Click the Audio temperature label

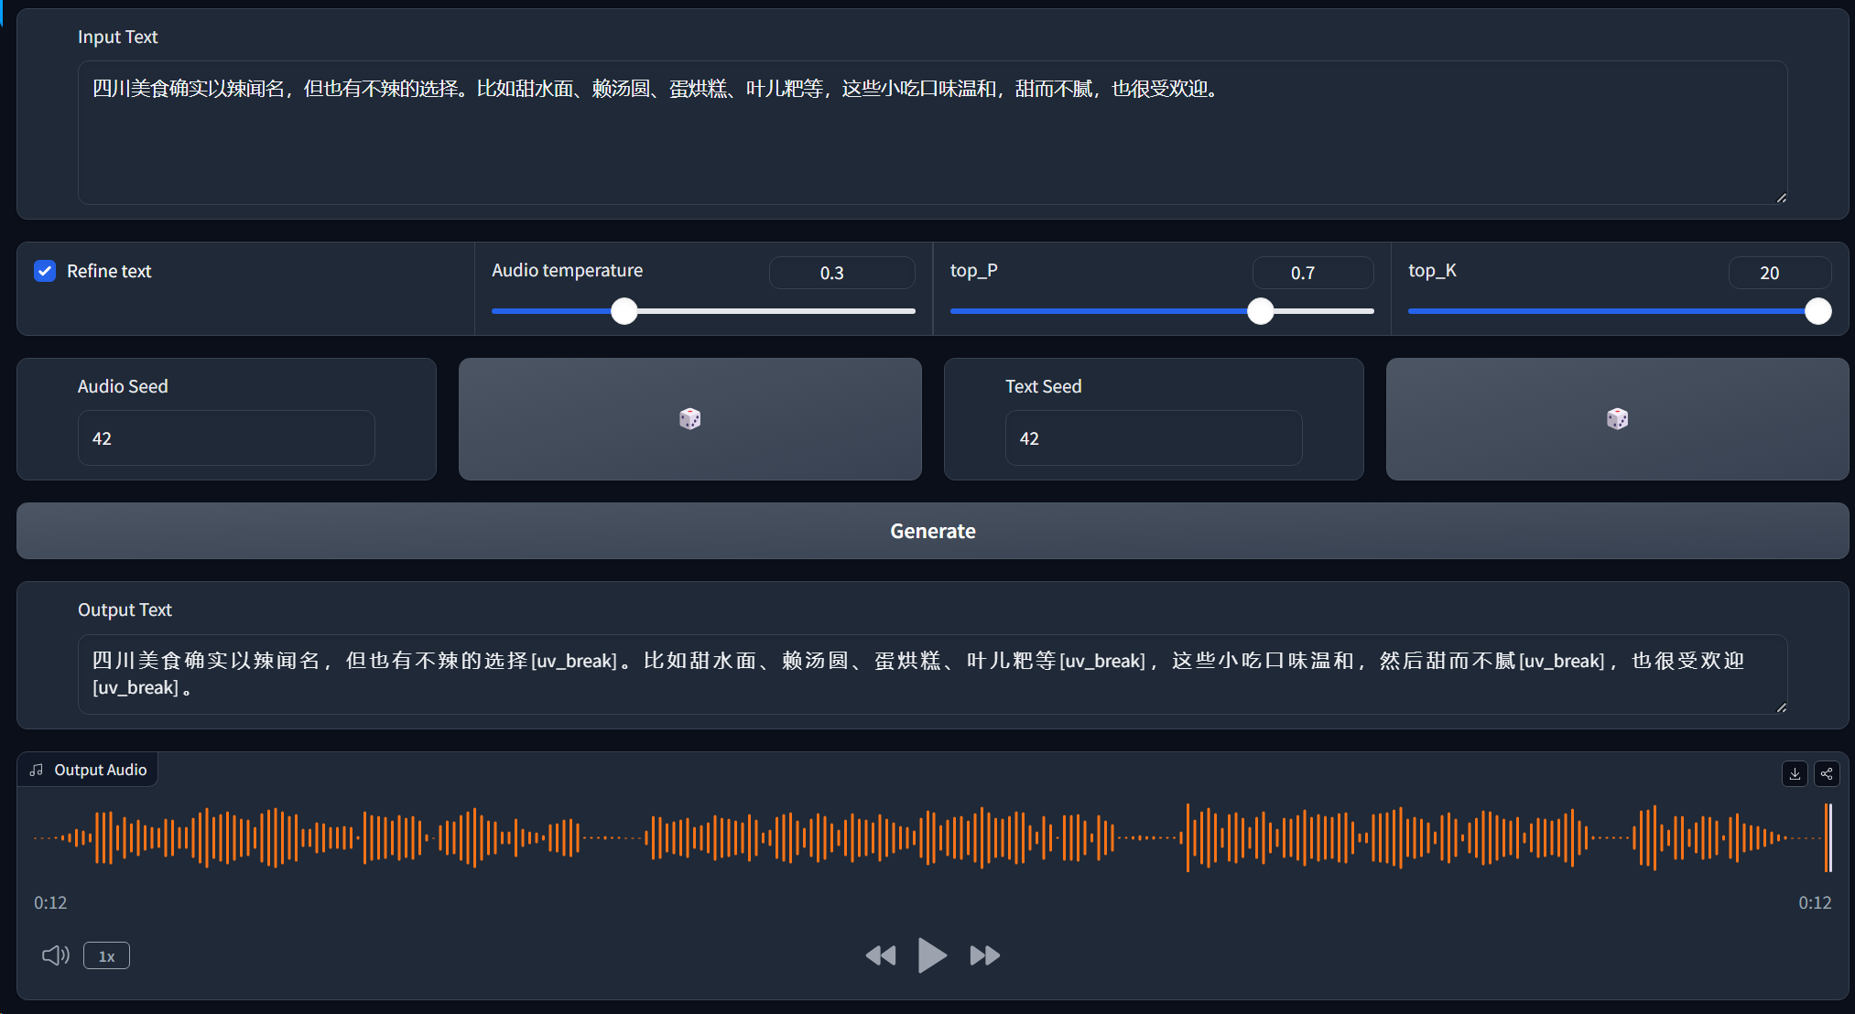(567, 270)
